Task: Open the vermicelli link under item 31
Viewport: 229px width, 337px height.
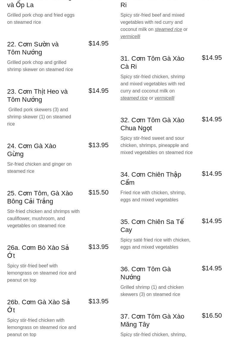Action: point(164,98)
